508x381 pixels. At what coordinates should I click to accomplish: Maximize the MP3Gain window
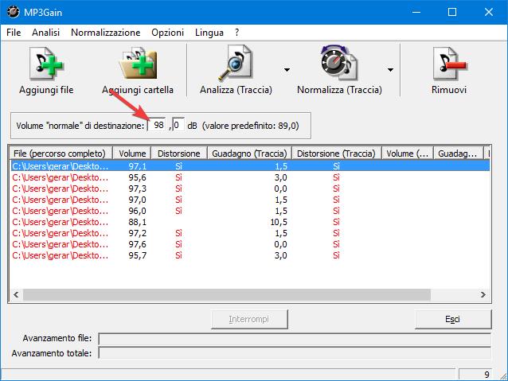(452, 12)
